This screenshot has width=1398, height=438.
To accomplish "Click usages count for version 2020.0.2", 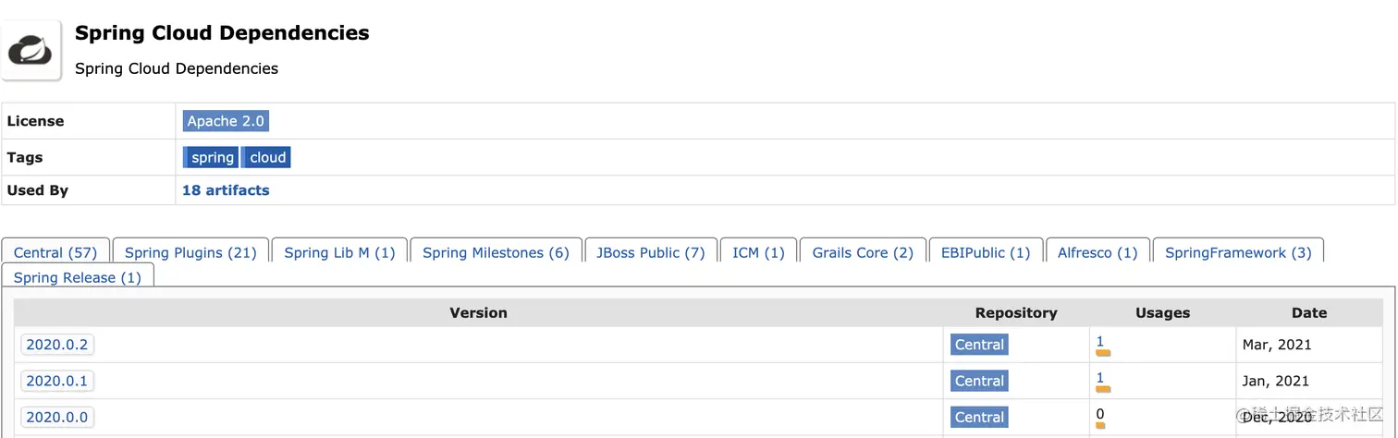I will tap(1100, 341).
